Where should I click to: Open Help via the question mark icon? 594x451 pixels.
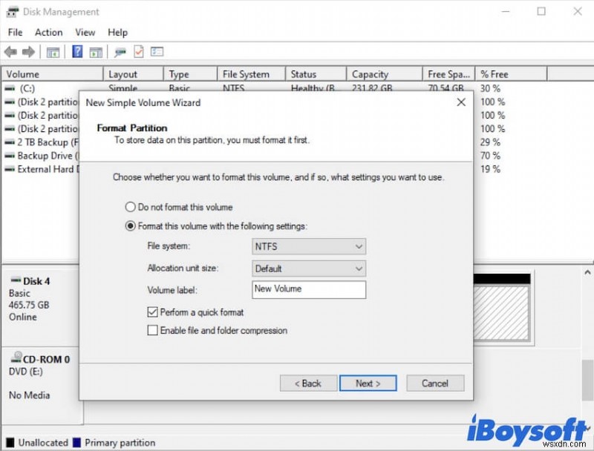coord(76,51)
